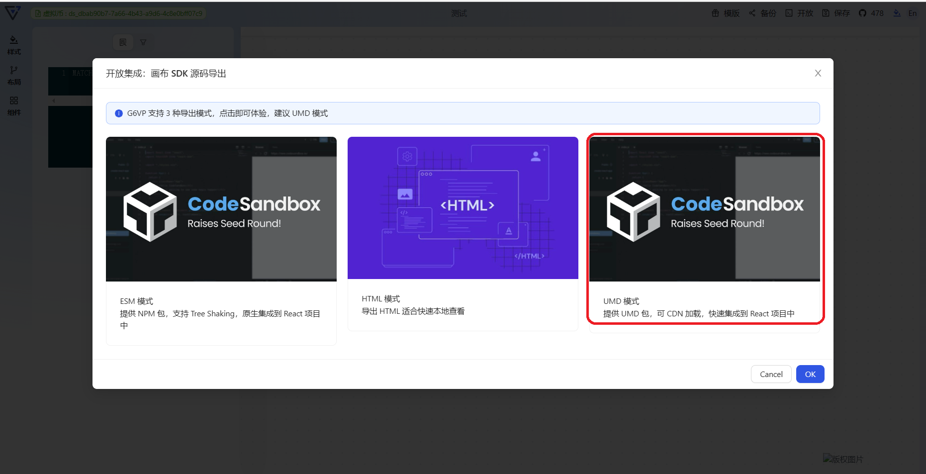Click the Cancel button
Image resolution: width=926 pixels, height=474 pixels.
[x=771, y=374]
